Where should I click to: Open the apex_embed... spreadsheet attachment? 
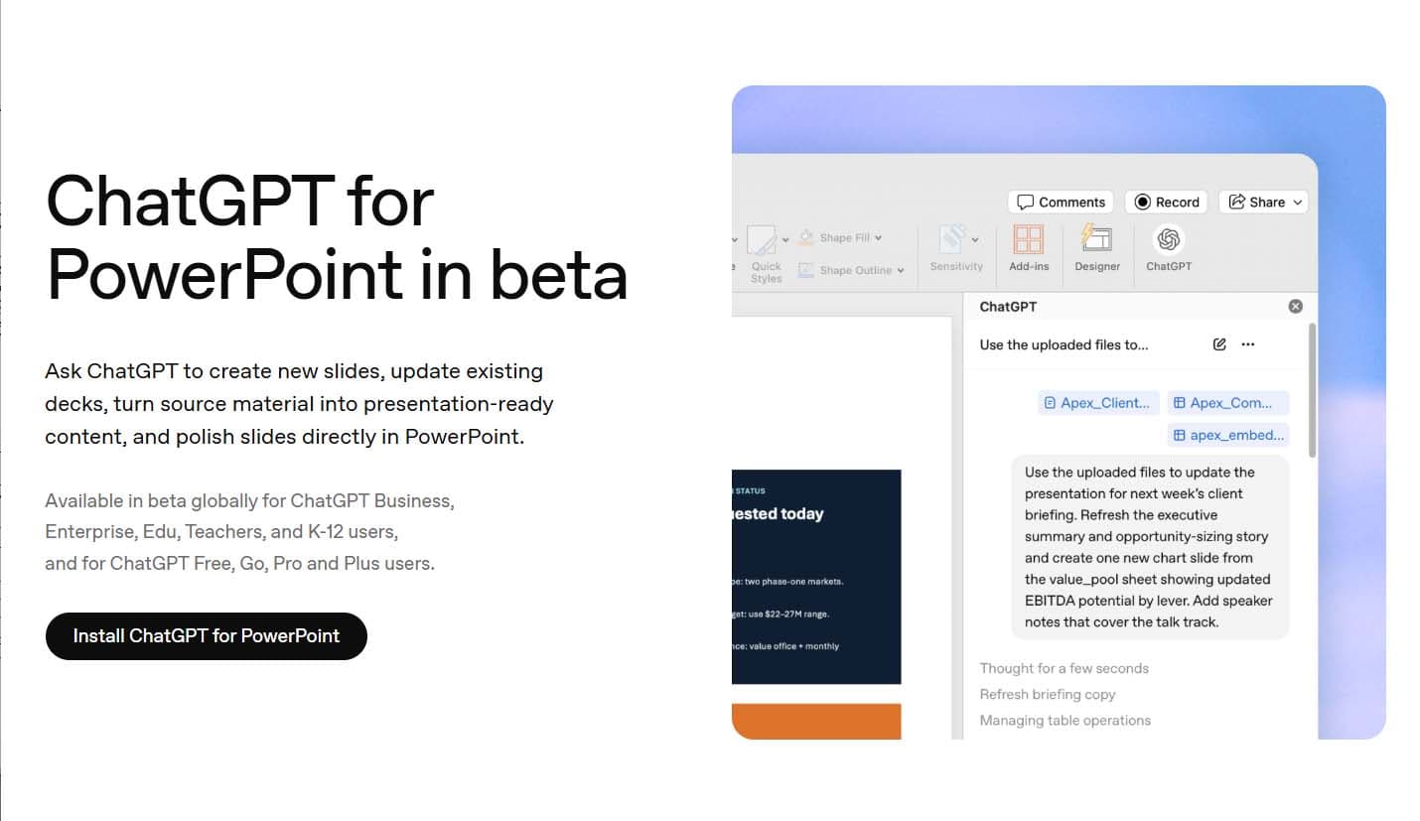(1228, 435)
